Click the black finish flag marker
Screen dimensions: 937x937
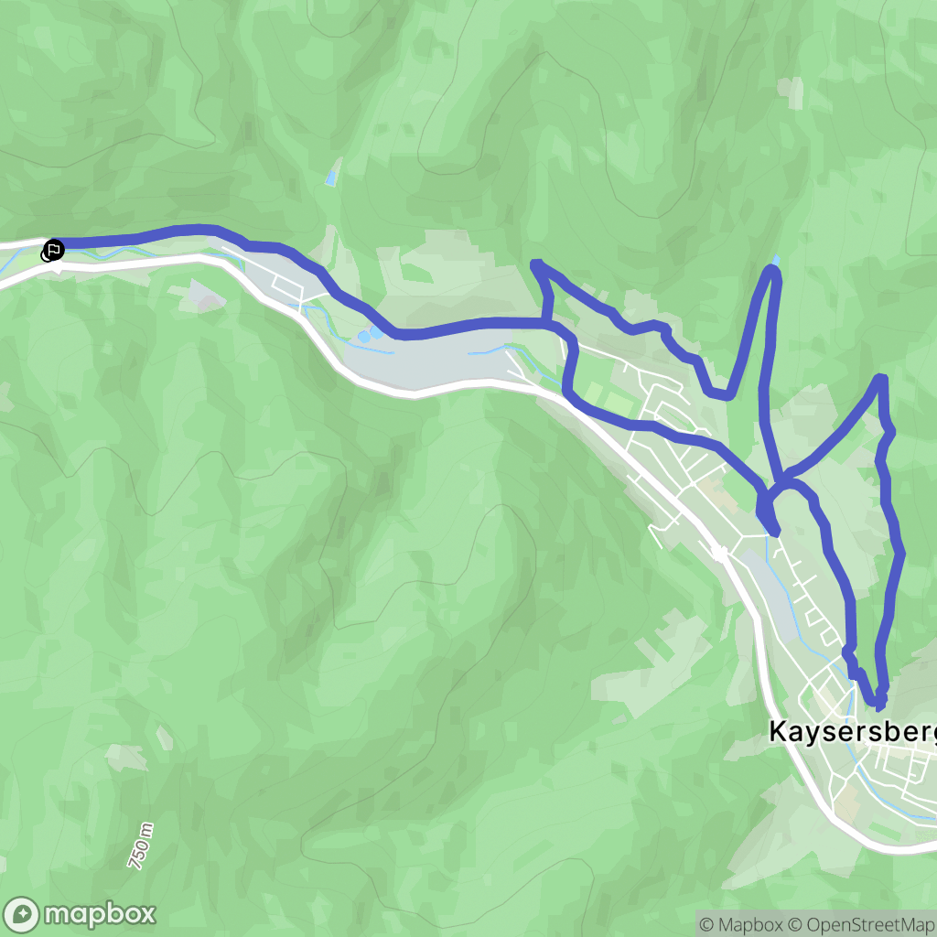pyautogui.click(x=54, y=250)
